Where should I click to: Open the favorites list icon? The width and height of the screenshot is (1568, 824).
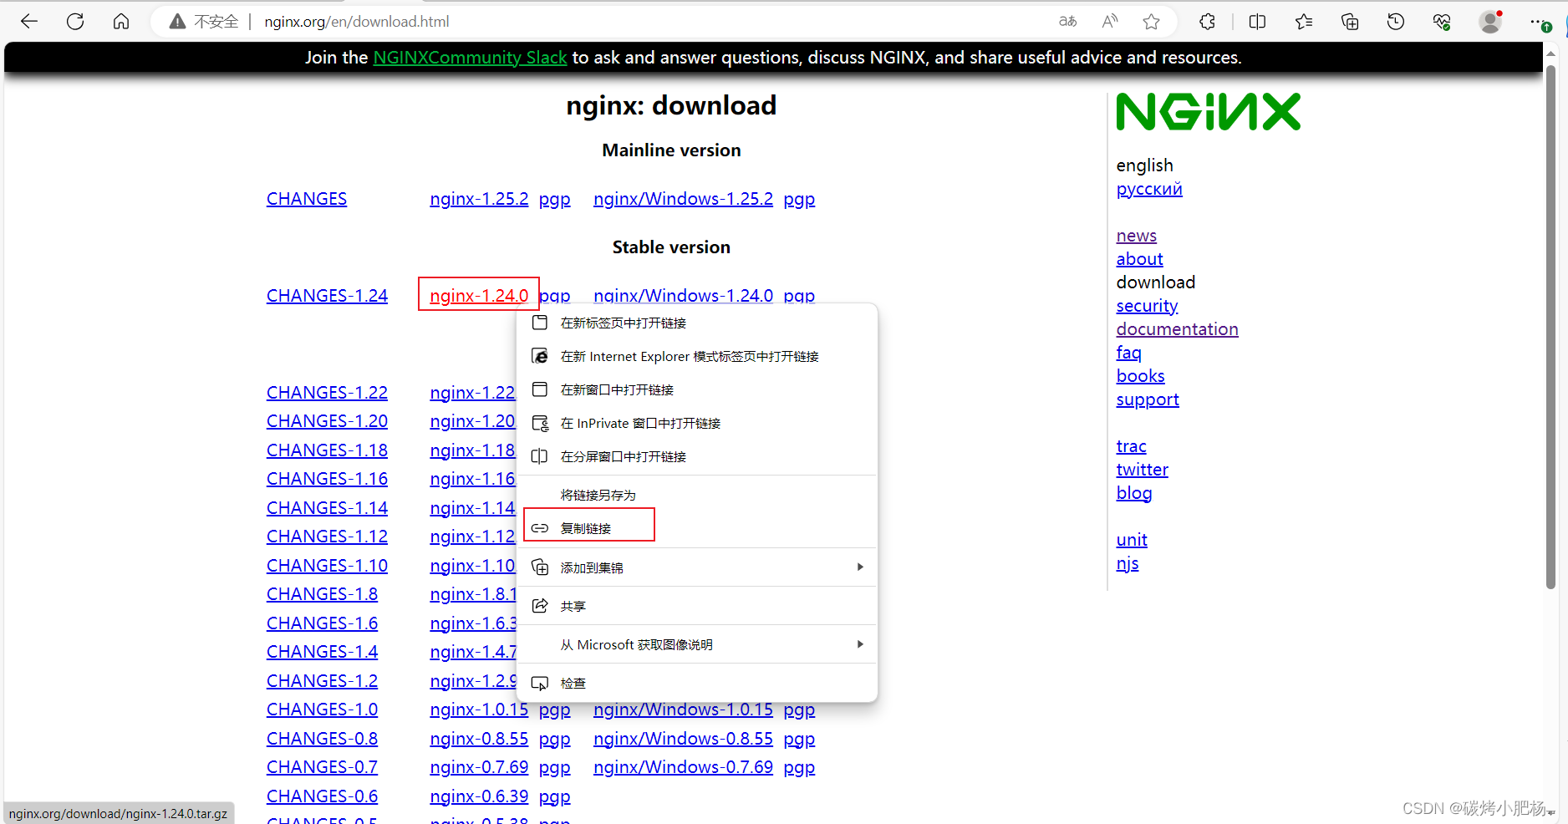(x=1304, y=22)
